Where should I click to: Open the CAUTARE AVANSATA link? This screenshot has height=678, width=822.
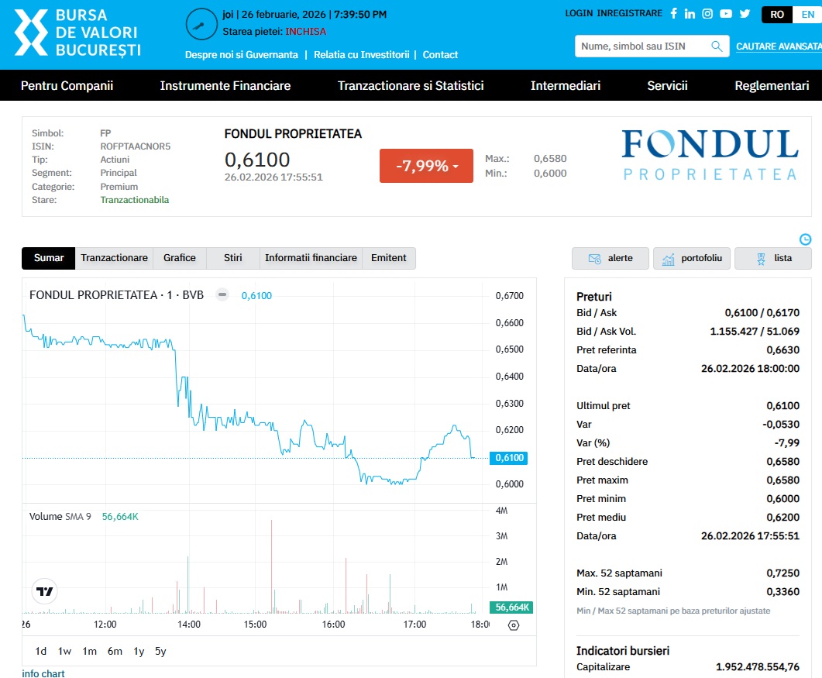pos(778,46)
